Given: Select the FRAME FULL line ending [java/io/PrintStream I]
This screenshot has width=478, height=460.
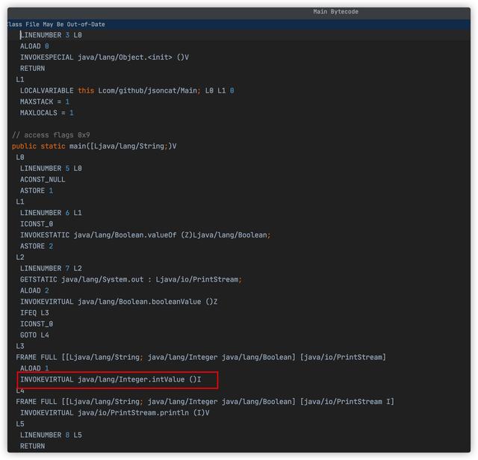Looking at the screenshot, I should [205, 402].
